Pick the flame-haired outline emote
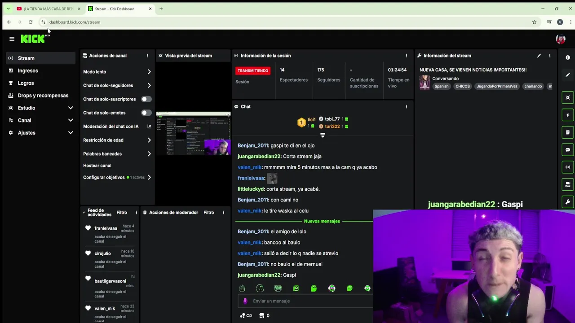575x323 pixels. click(242, 288)
